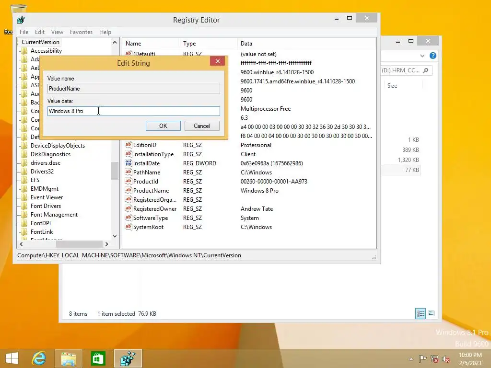
Task: Switch Explorer to large icons view
Action: 431,313
